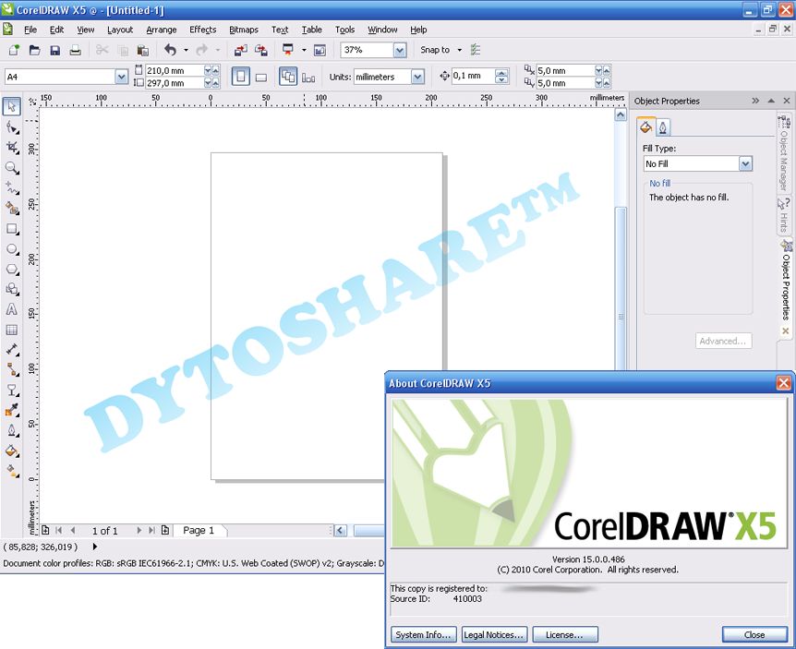The height and width of the screenshot is (649, 796).
Task: Open the Layout menu
Action: (x=120, y=30)
